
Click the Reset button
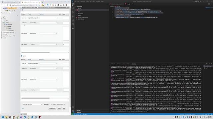59,108
